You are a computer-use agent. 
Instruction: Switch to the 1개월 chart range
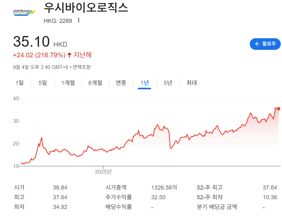click(68, 83)
